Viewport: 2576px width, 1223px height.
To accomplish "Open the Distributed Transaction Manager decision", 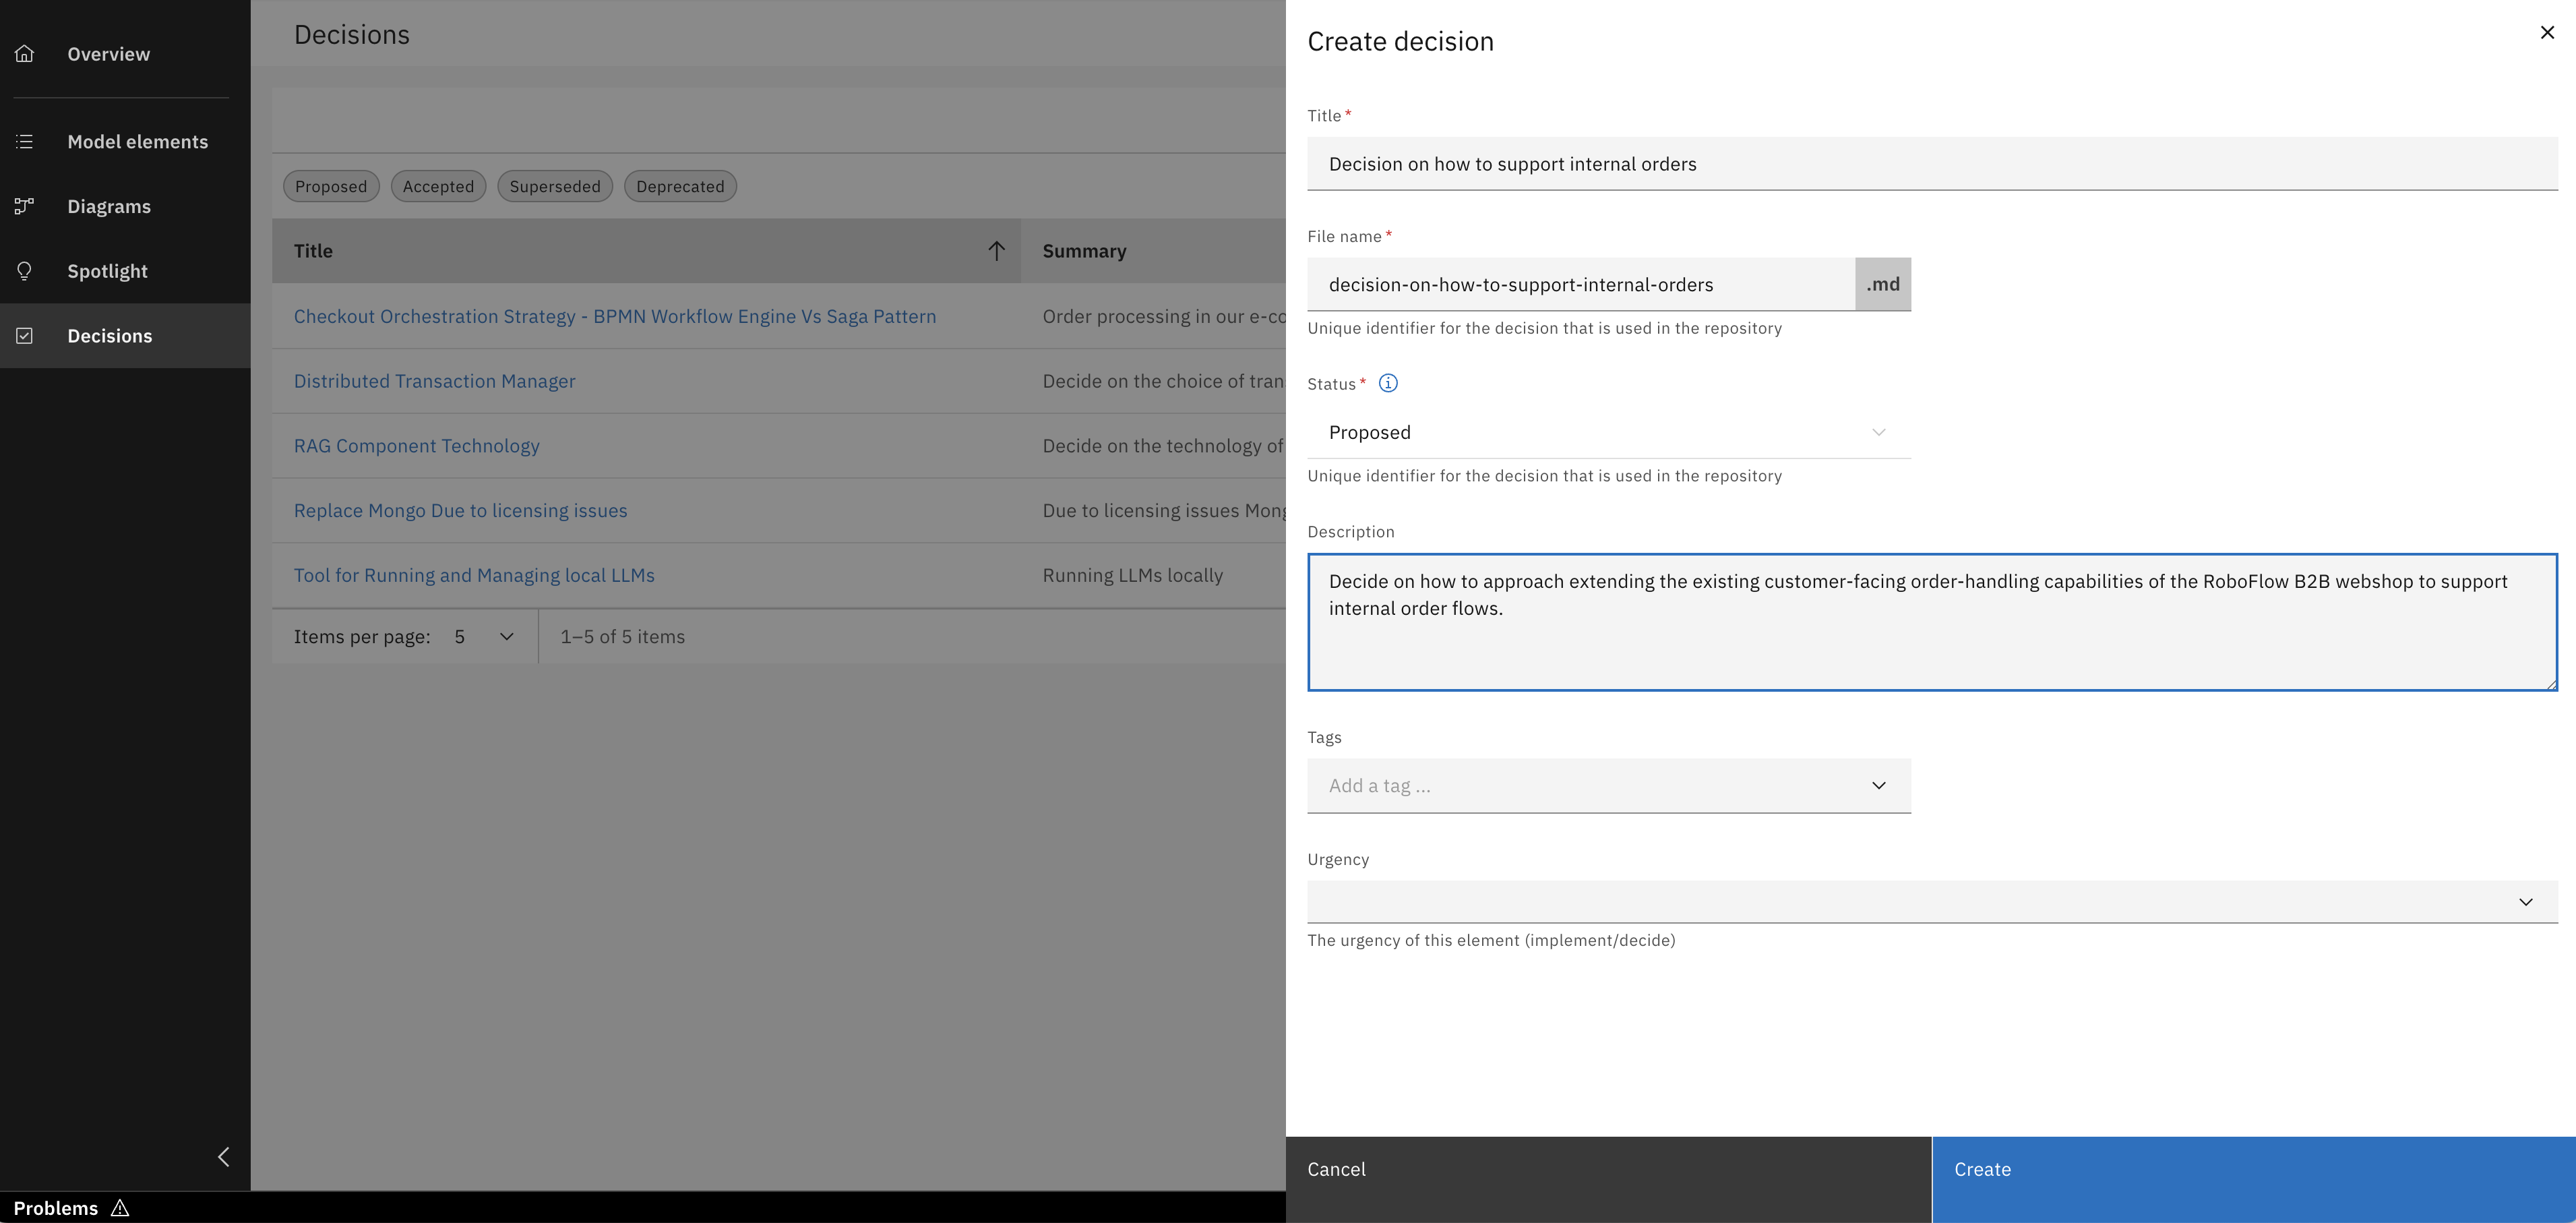I will coord(434,381).
